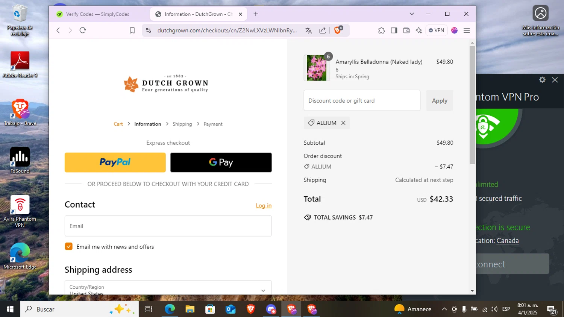Go back in Brave browser
Image resolution: width=564 pixels, height=317 pixels.
point(58,30)
